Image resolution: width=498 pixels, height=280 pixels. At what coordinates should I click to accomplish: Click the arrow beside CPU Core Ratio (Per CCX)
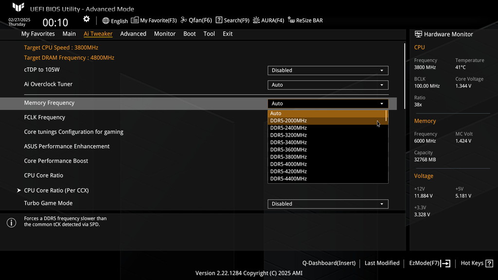tap(19, 190)
